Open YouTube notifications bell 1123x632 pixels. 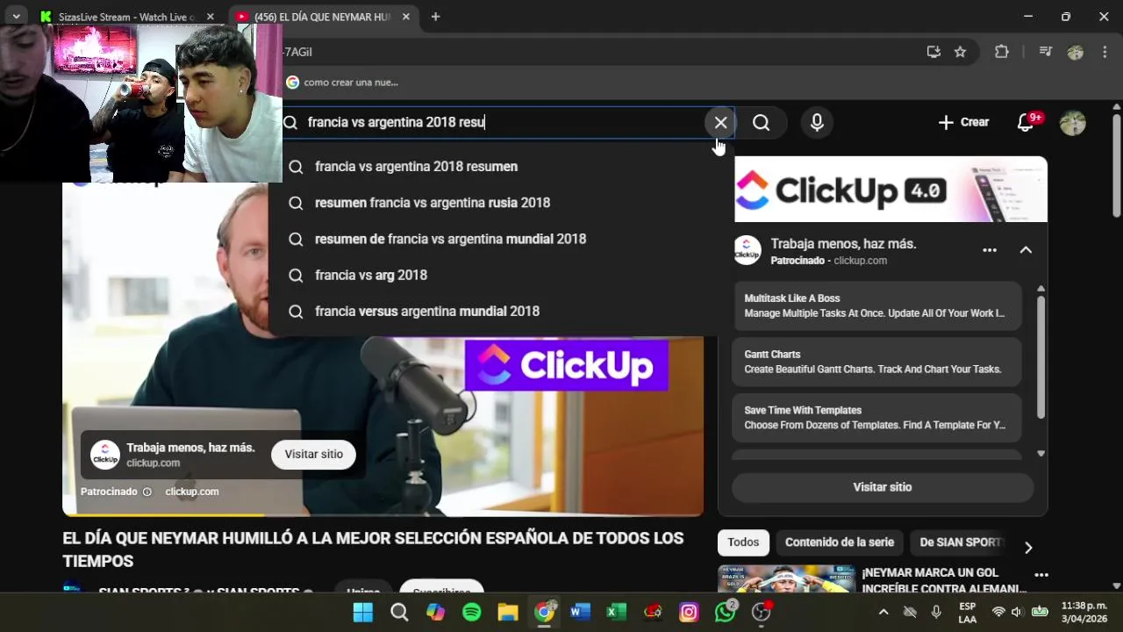coord(1026,123)
